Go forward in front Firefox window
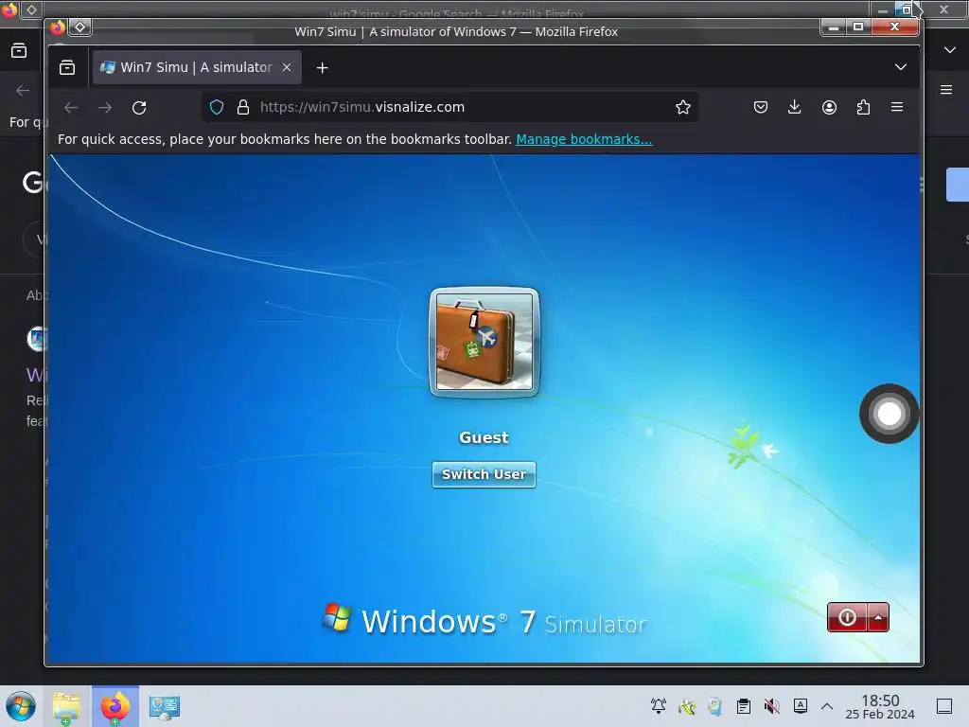This screenshot has height=727, width=969. tap(105, 108)
